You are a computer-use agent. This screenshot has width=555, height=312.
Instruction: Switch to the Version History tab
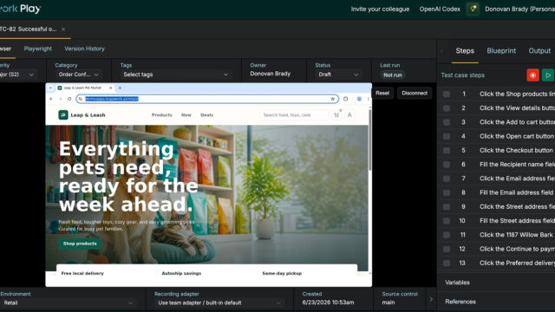84,49
